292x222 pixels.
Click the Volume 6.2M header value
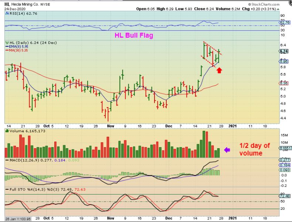click(228, 9)
